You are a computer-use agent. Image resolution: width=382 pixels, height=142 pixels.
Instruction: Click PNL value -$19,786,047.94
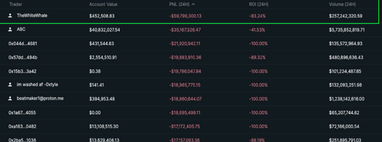point(185,71)
